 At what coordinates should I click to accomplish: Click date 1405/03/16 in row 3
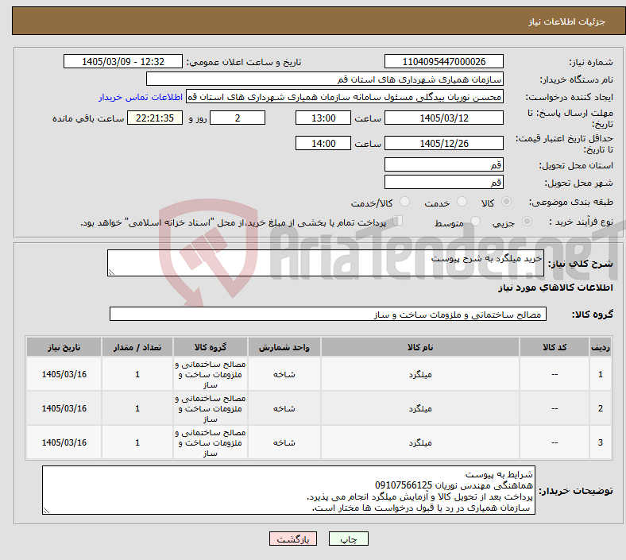click(64, 442)
